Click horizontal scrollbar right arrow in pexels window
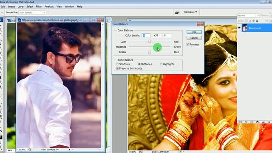Screen dimensions: 272x153 (99, 150)
